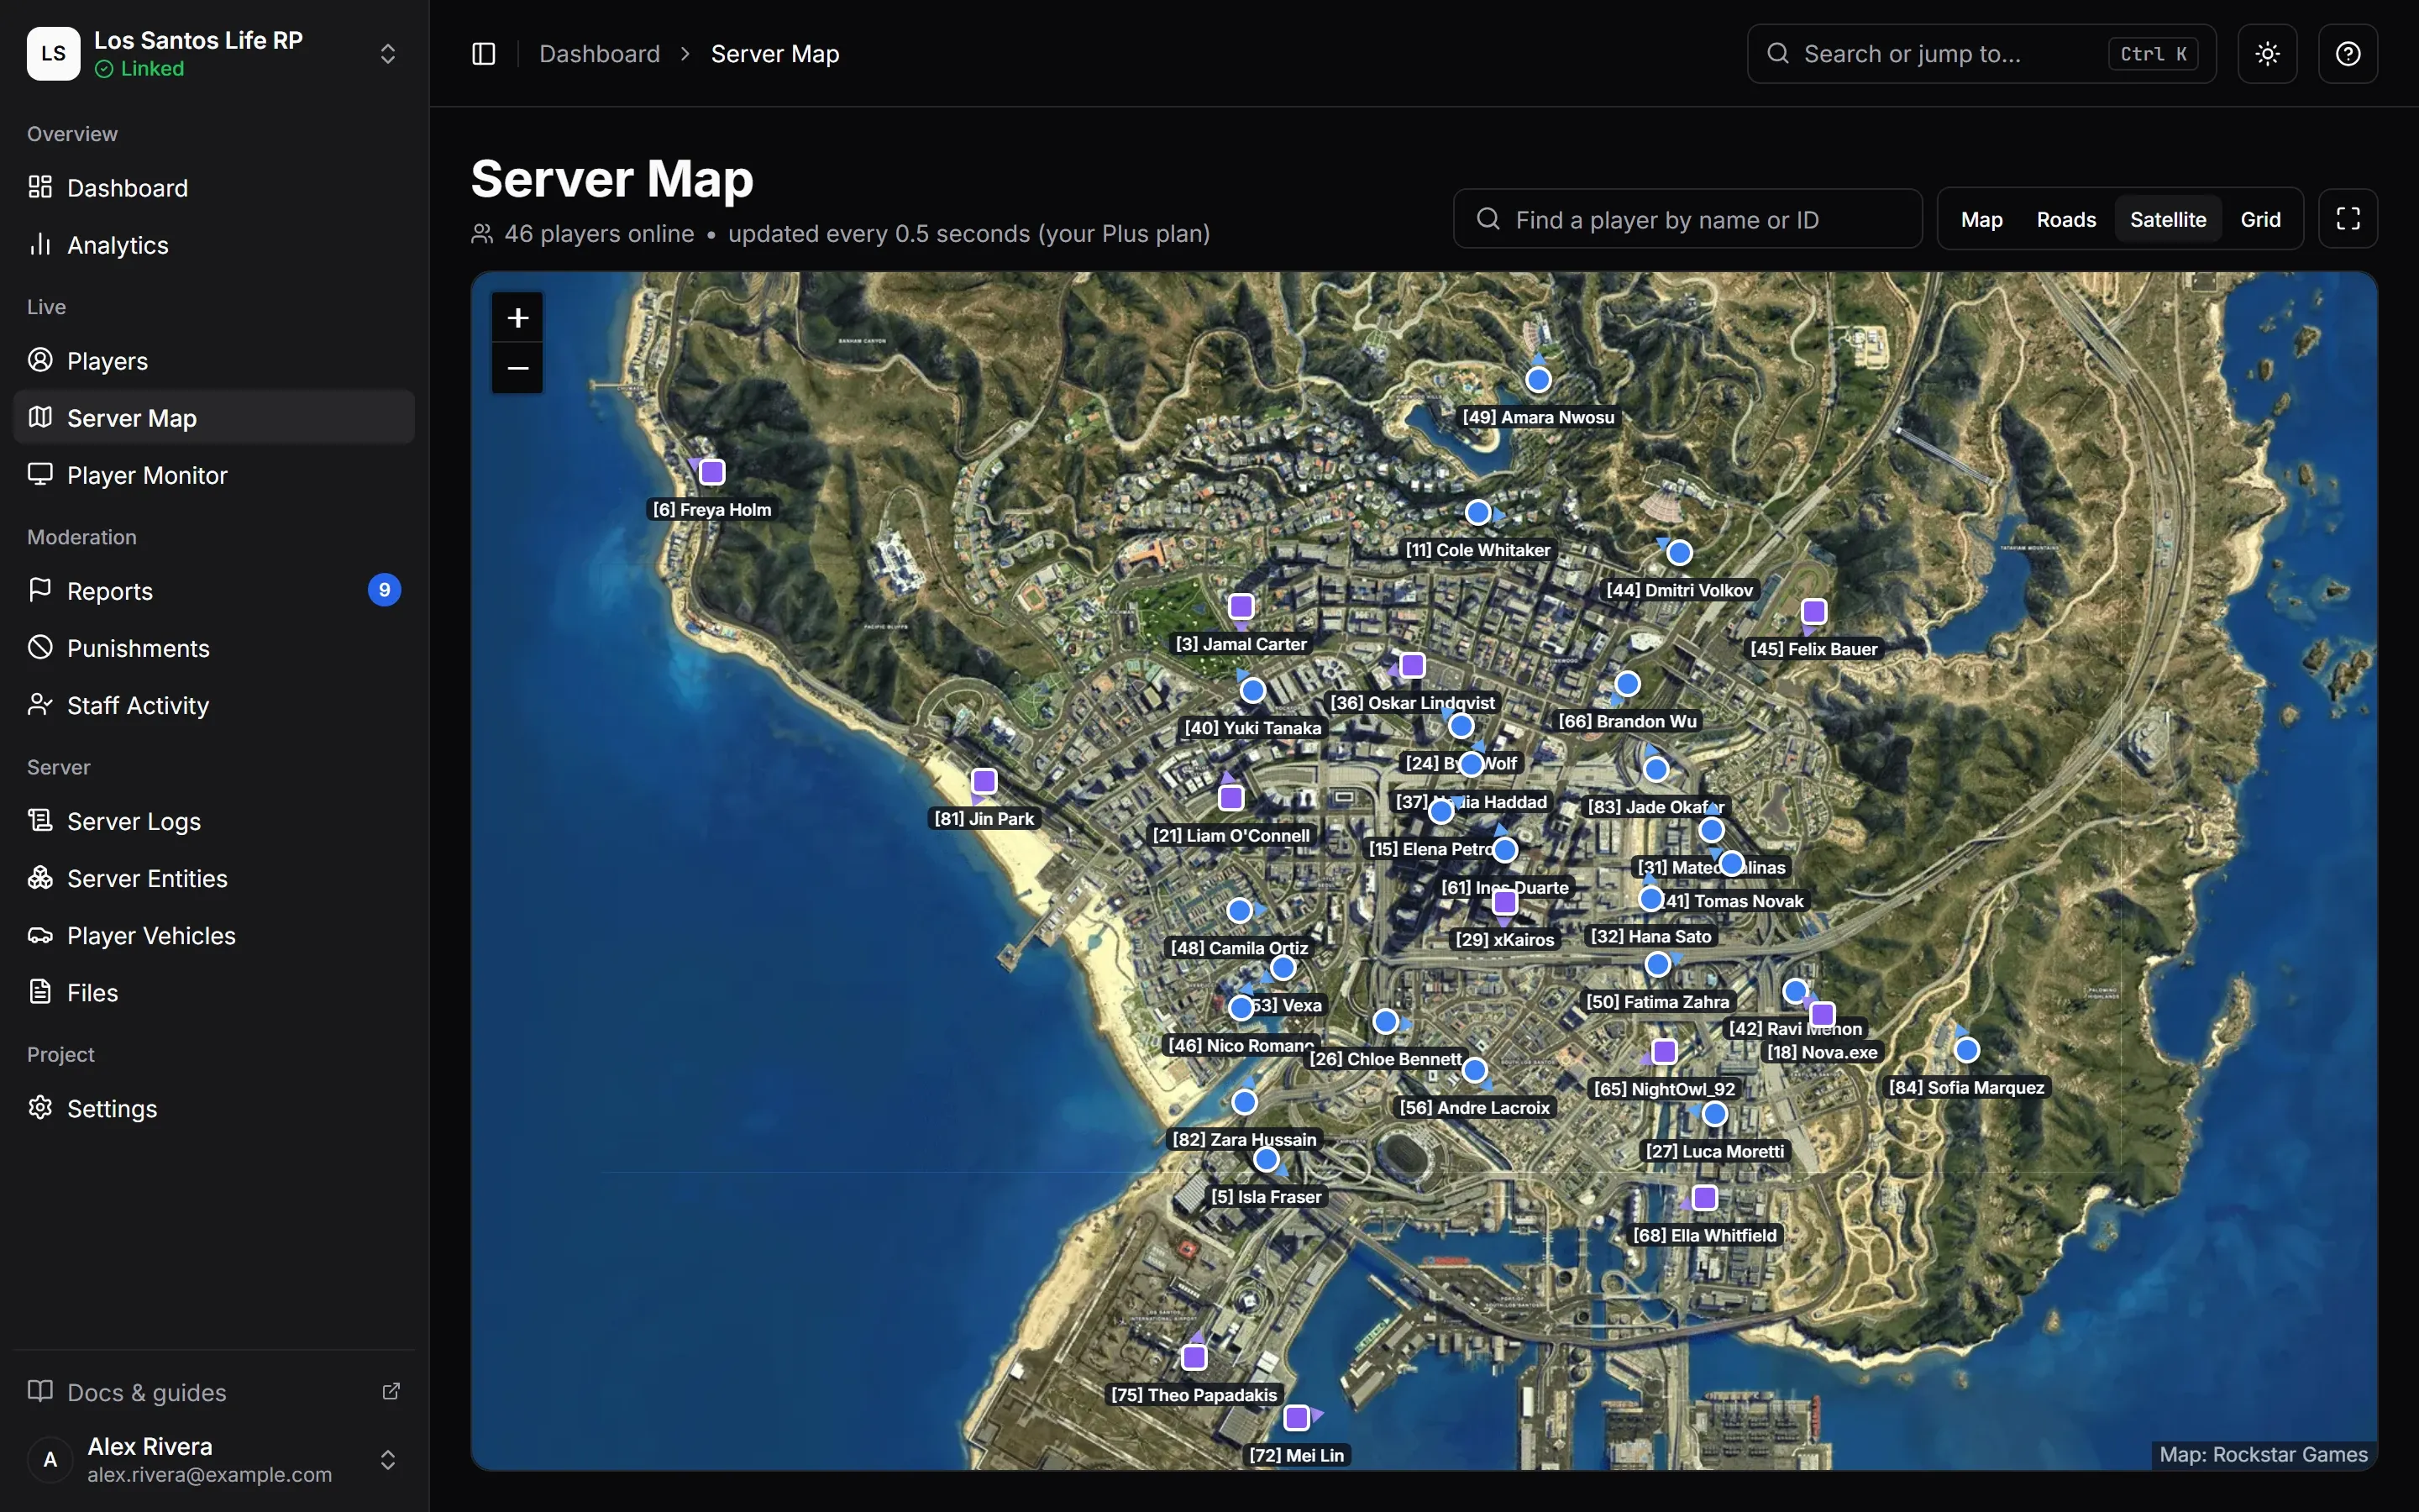The width and height of the screenshot is (2419, 1512).
Task: Toggle the sidebar panel icon
Action: pos(483,54)
